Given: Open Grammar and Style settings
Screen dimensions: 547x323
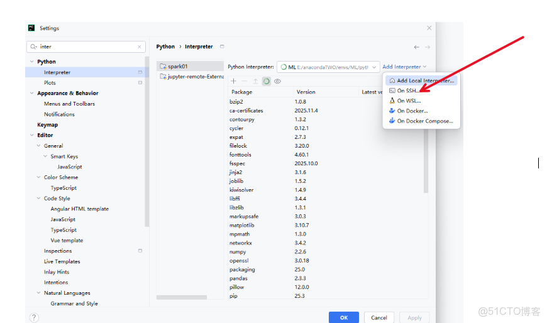Looking at the screenshot, I should tap(74, 304).
